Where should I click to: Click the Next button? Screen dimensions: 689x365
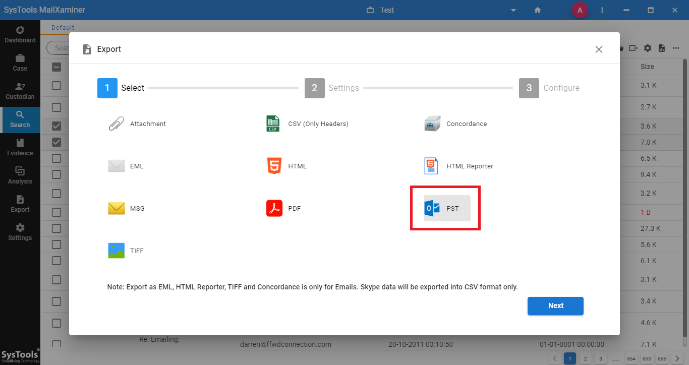click(555, 306)
